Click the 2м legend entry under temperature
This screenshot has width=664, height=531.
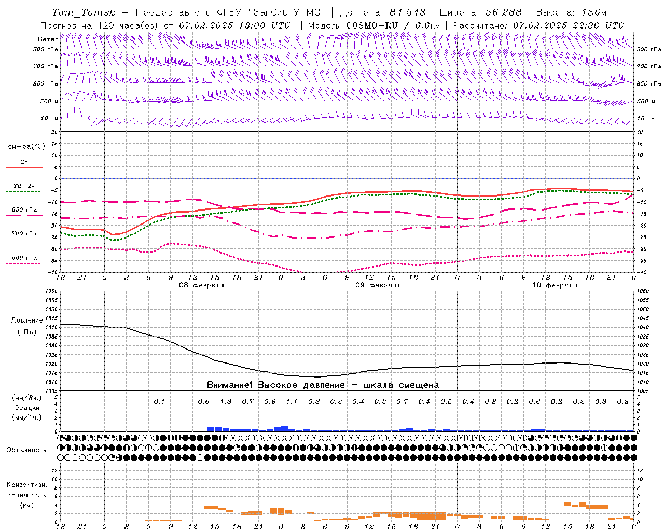24,162
